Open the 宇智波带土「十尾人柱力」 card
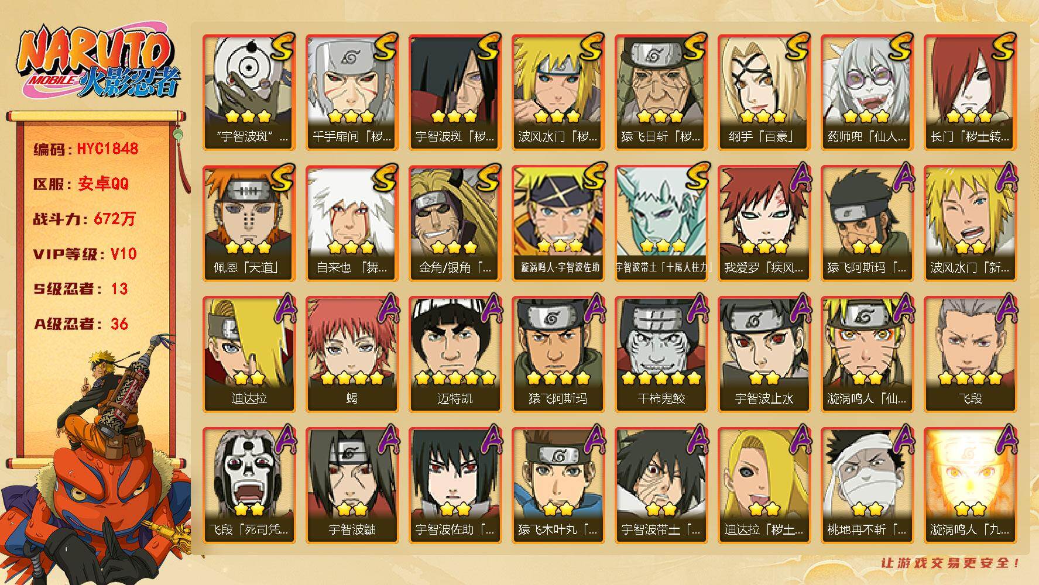 pos(661,223)
